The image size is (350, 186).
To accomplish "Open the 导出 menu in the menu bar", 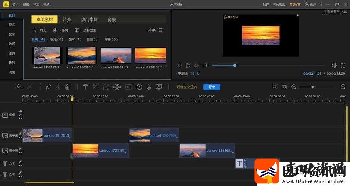I will (36, 4).
